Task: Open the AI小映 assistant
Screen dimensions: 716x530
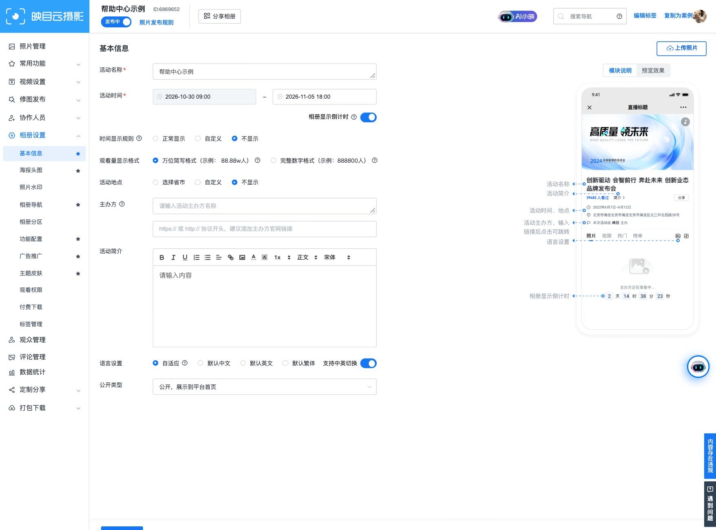Action: pyautogui.click(x=518, y=16)
